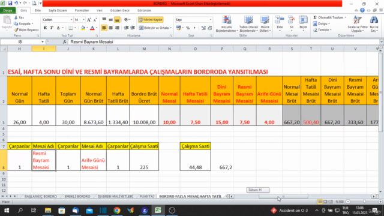384x216 pixels.
Task: Select column M header
Action: click(144, 49)
